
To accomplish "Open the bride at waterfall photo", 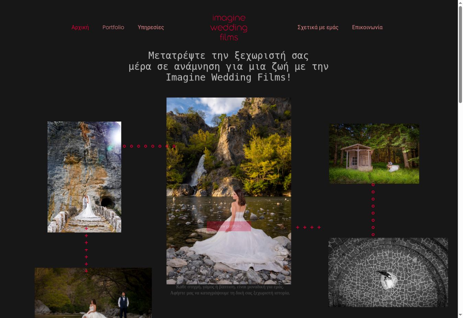I will tap(229, 191).
